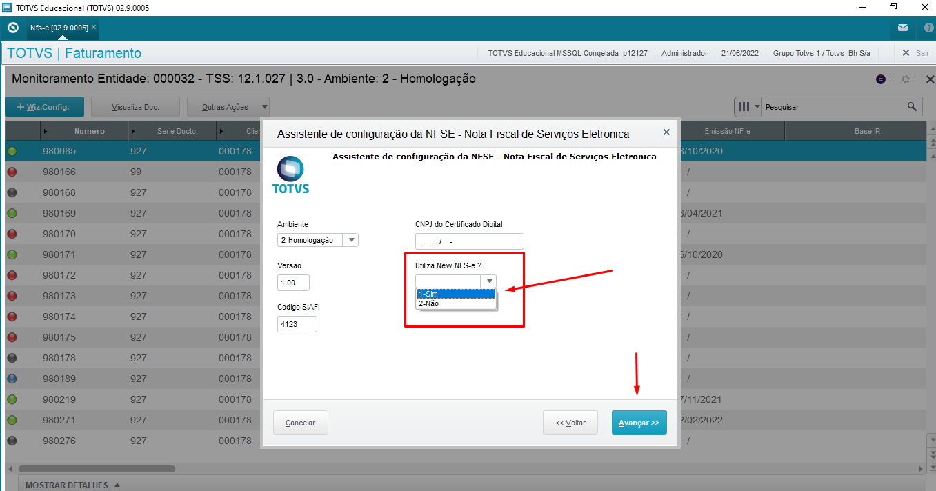Close the Nfs-e [02.9.0005] tab
Screen dimensions: 936x491
pyautogui.click(x=94, y=28)
